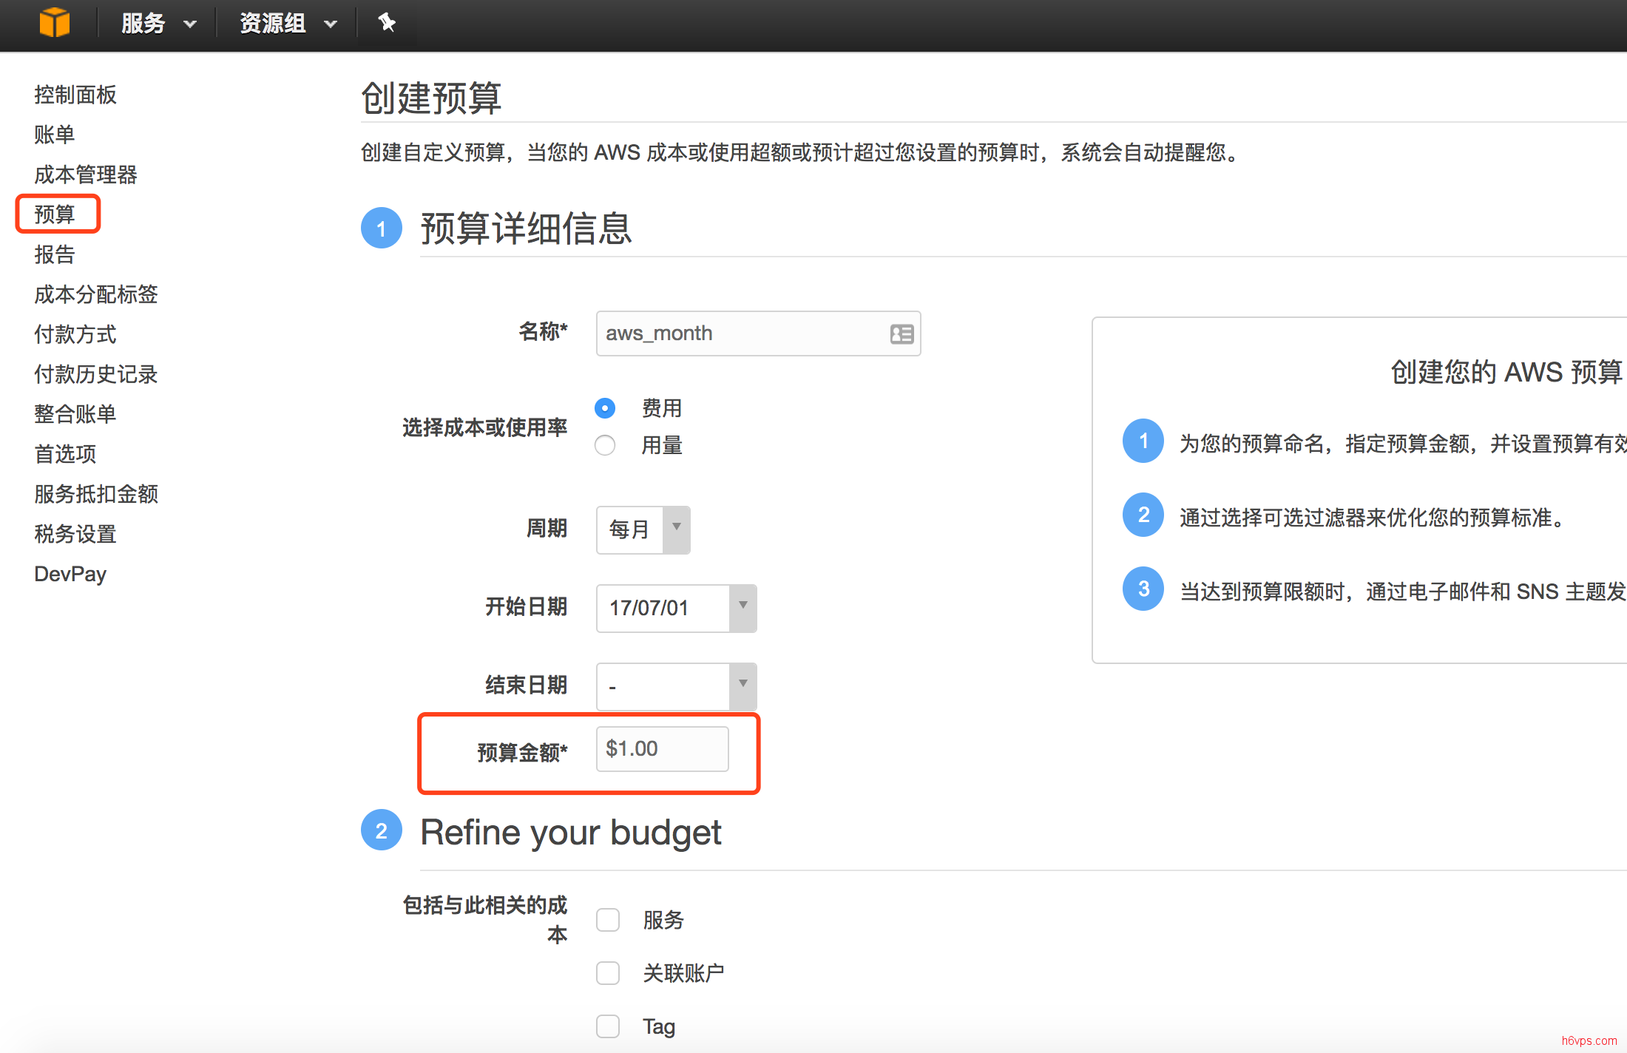The width and height of the screenshot is (1627, 1053).
Task: Click the pin icon in top bar
Action: pos(387,23)
